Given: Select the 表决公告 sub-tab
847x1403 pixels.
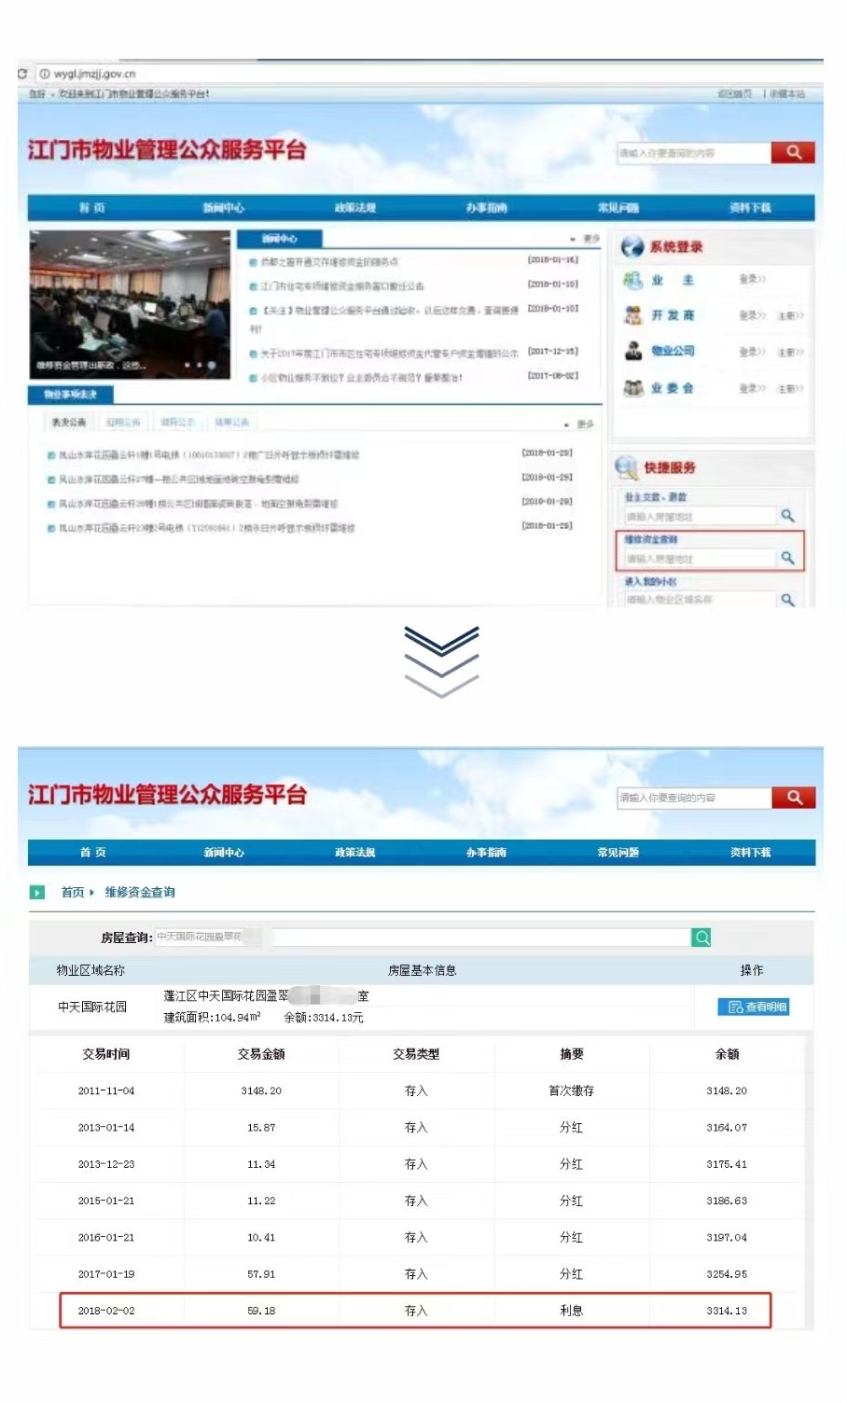Looking at the screenshot, I should tap(69, 423).
